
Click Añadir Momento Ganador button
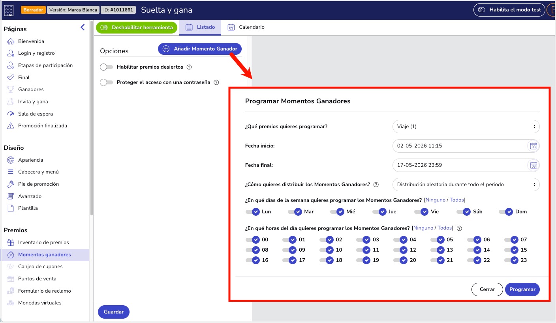point(200,49)
